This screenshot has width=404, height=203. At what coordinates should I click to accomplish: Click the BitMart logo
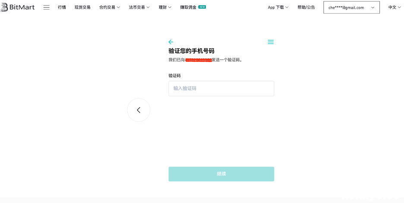click(18, 7)
